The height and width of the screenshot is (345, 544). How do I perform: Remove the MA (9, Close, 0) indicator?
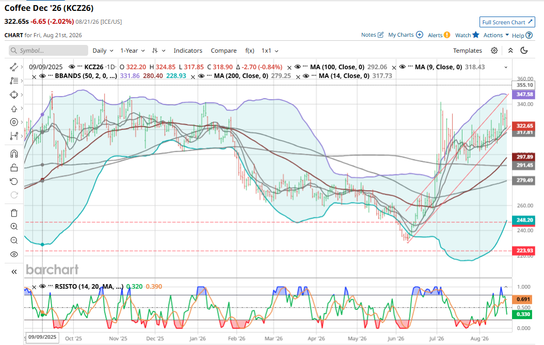coord(394,68)
